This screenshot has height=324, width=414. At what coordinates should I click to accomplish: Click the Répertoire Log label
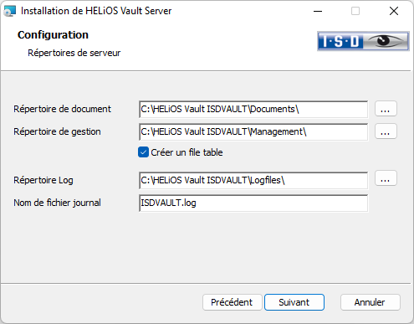coord(43,180)
